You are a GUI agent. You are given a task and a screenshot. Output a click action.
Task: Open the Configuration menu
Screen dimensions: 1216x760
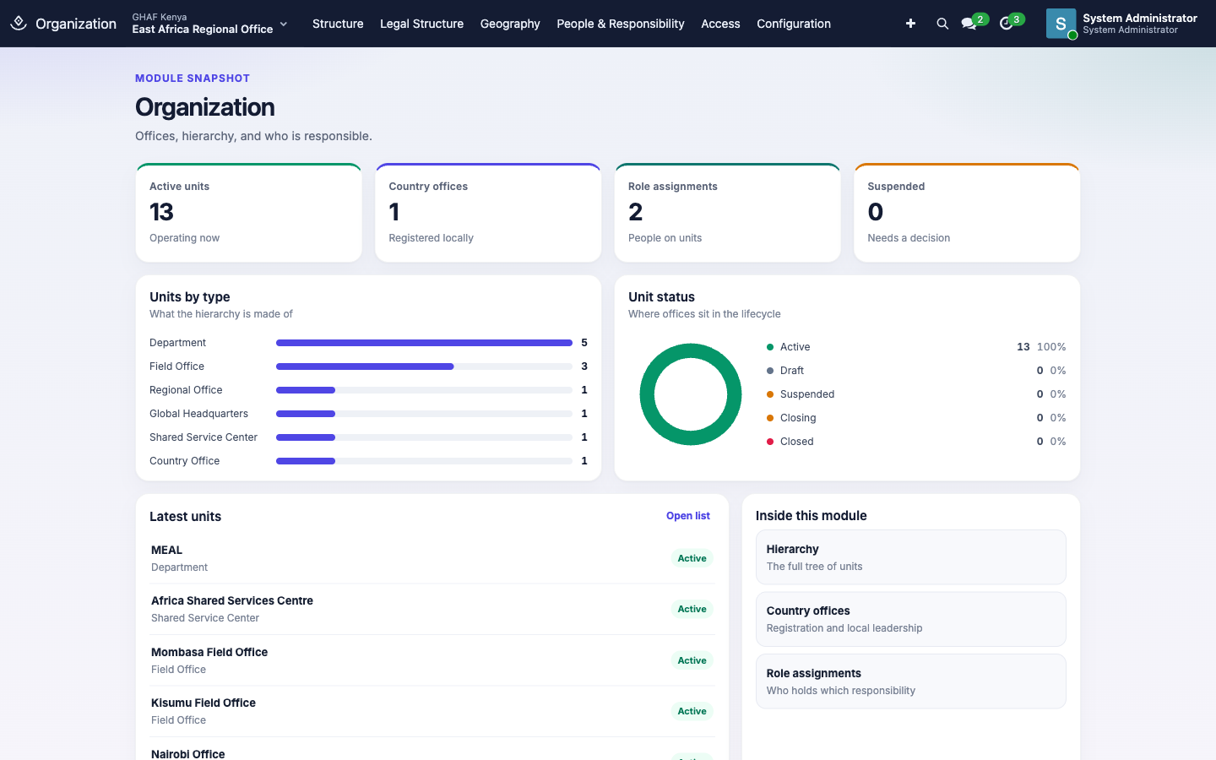click(794, 24)
